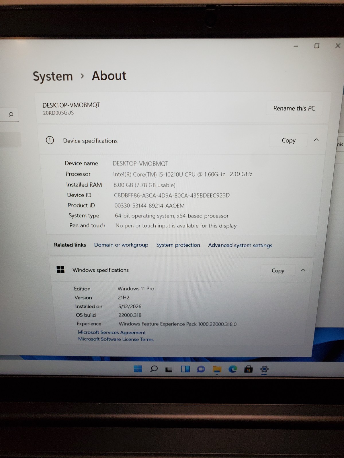Open Advanced system settings link
Screen dimensions: 344x458
(240, 245)
